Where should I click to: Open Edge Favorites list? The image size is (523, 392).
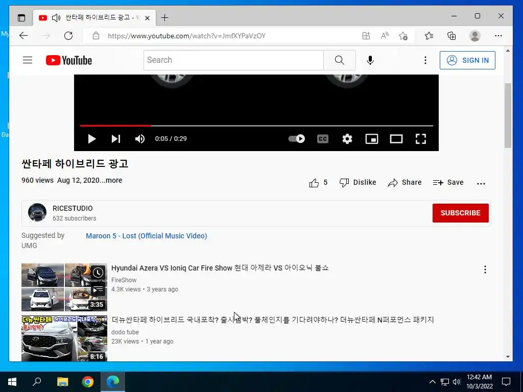coord(429,36)
